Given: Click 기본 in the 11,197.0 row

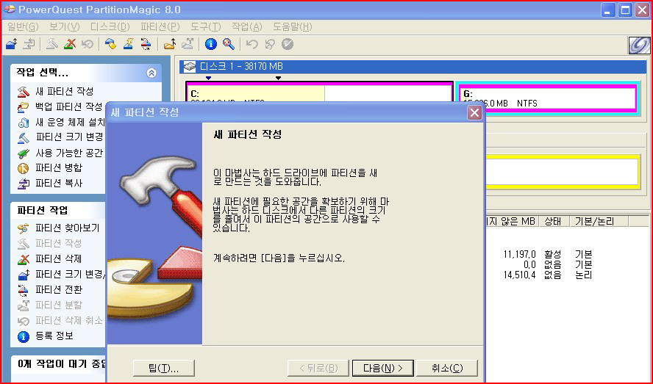Looking at the screenshot, I should (x=583, y=254).
